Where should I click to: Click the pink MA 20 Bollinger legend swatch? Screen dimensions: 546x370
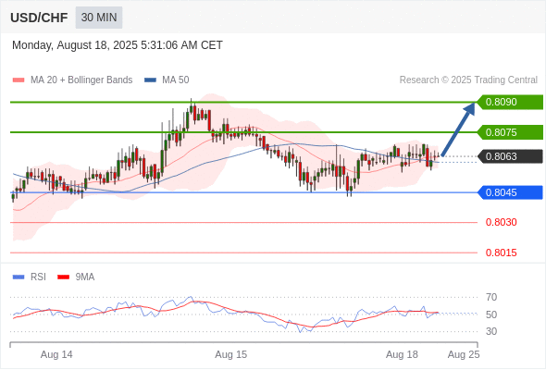click(x=19, y=80)
